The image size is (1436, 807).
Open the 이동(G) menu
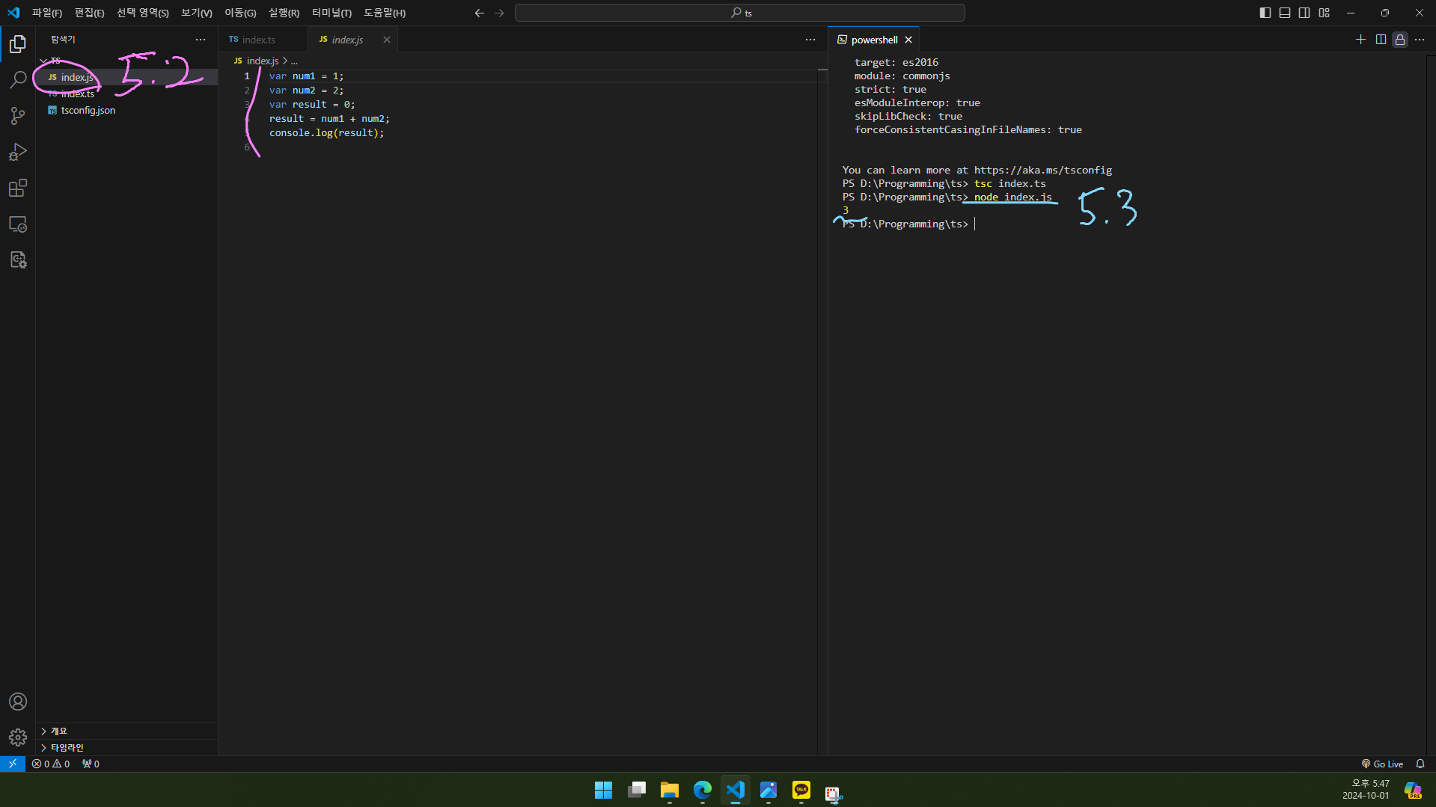[x=240, y=13]
